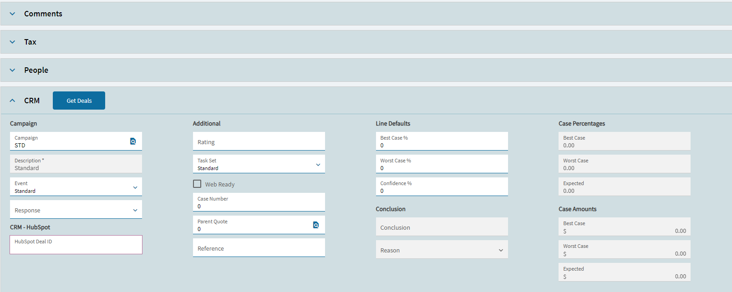Open the Parent Quote lookup search icon

316,225
